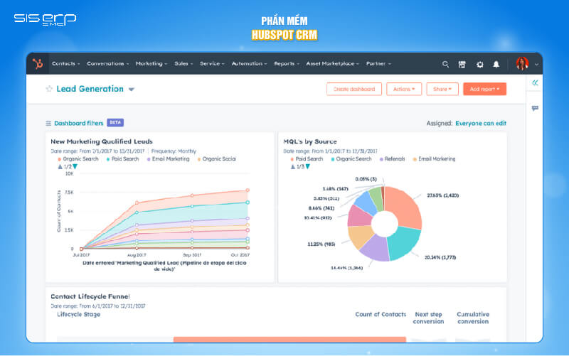Toggle Organic Search series in Leads chart
The width and height of the screenshot is (569, 356).
pos(78,158)
